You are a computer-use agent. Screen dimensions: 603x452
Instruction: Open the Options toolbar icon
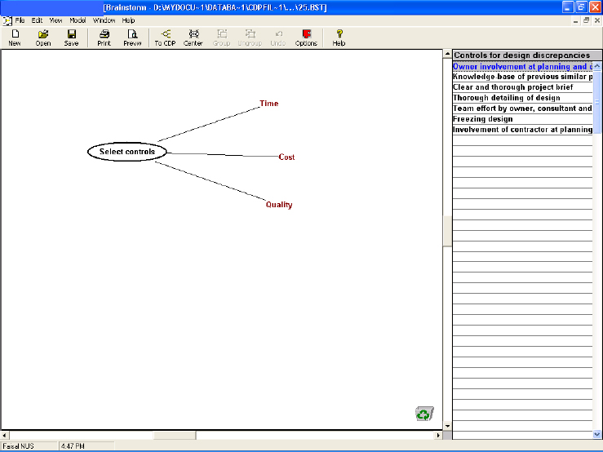tap(306, 38)
